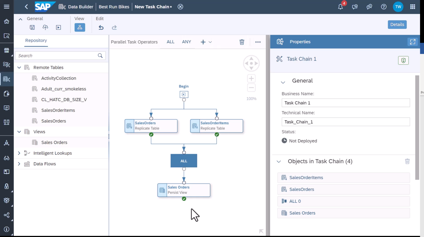The height and width of the screenshot is (237, 424).
Task: Switch operator mode to ALL
Action: 170,42
